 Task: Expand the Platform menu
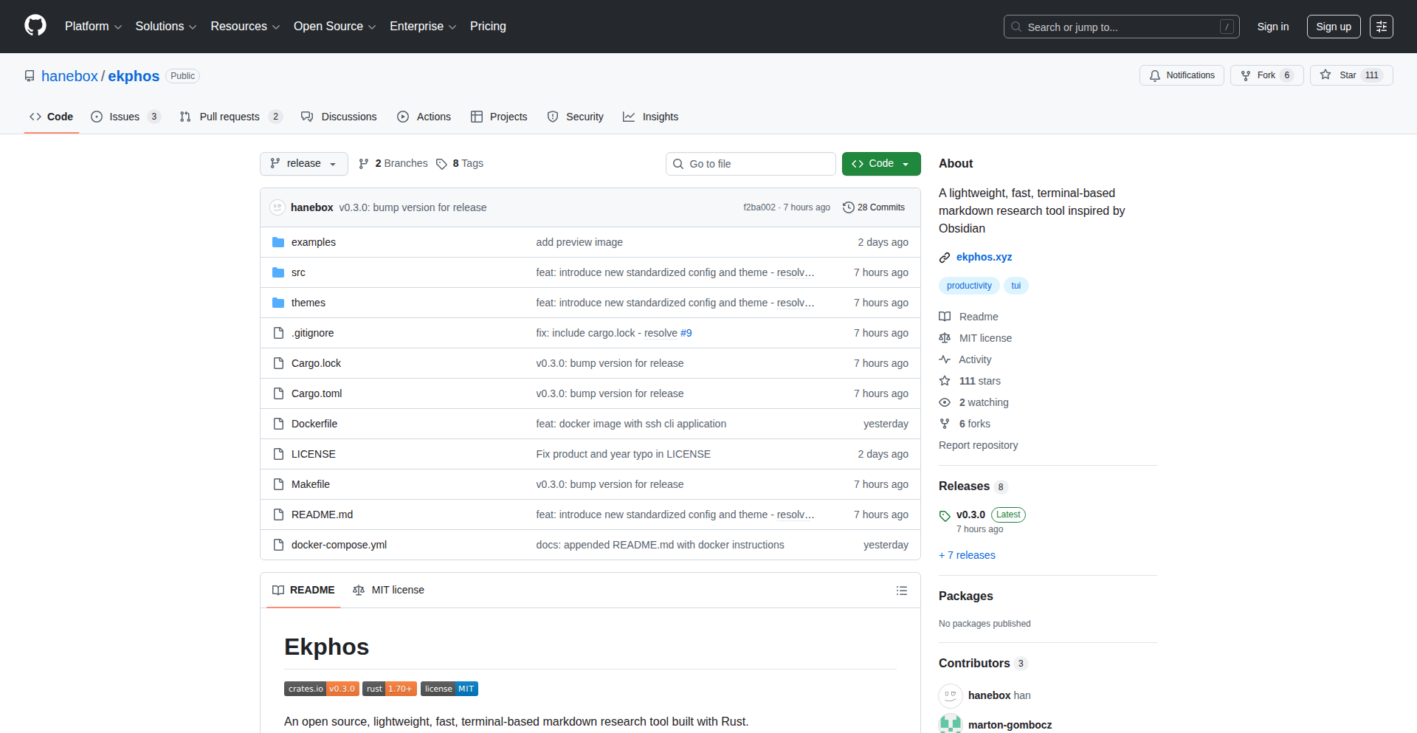point(93,27)
